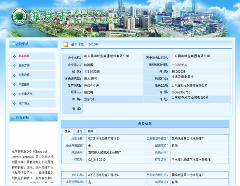This screenshot has height=186, width=240.
Task: Click the bullet icon beside 基本信息
Action: tap(14, 56)
